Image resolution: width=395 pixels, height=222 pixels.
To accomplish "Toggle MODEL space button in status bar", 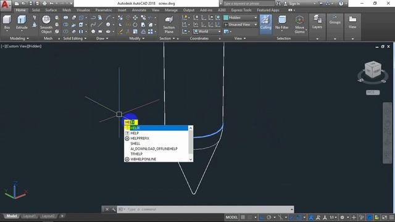I will 231,217.
